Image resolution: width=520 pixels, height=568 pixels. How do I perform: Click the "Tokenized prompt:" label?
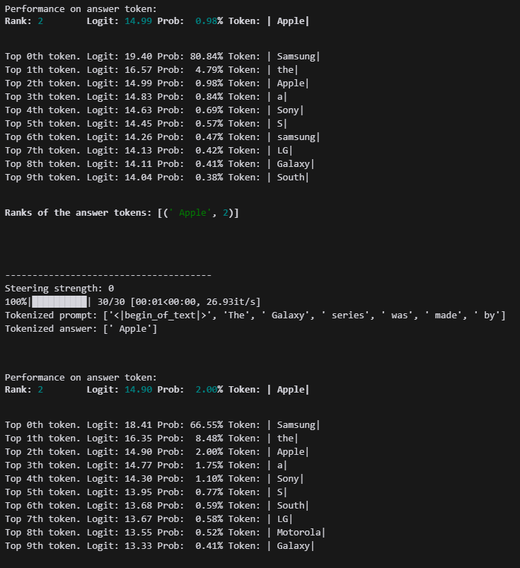[51, 315]
